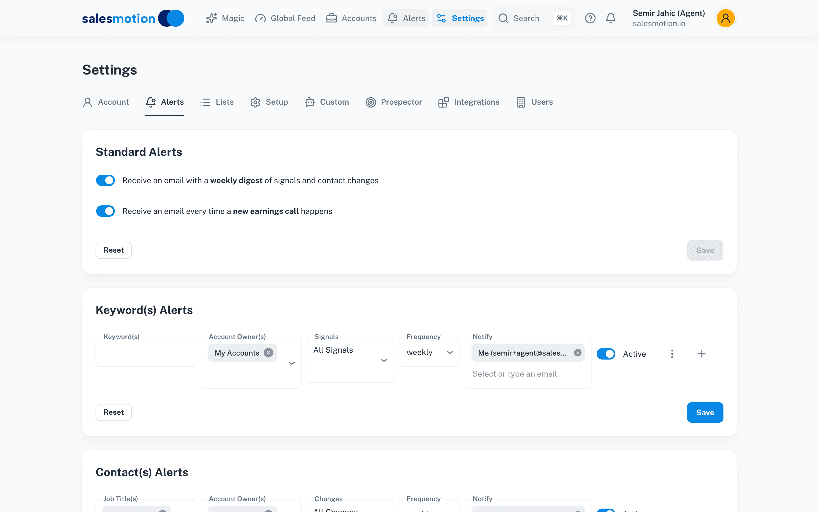Viewport: 819px width, 512px height.
Task: Switch to the Users tab
Action: coord(534,102)
